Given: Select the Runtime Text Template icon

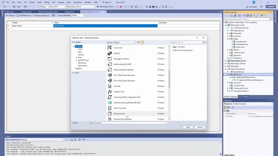Looking at the screenshot, I should [110, 119].
